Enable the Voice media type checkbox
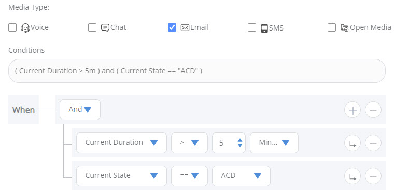The image size is (395, 194). [x=12, y=27]
